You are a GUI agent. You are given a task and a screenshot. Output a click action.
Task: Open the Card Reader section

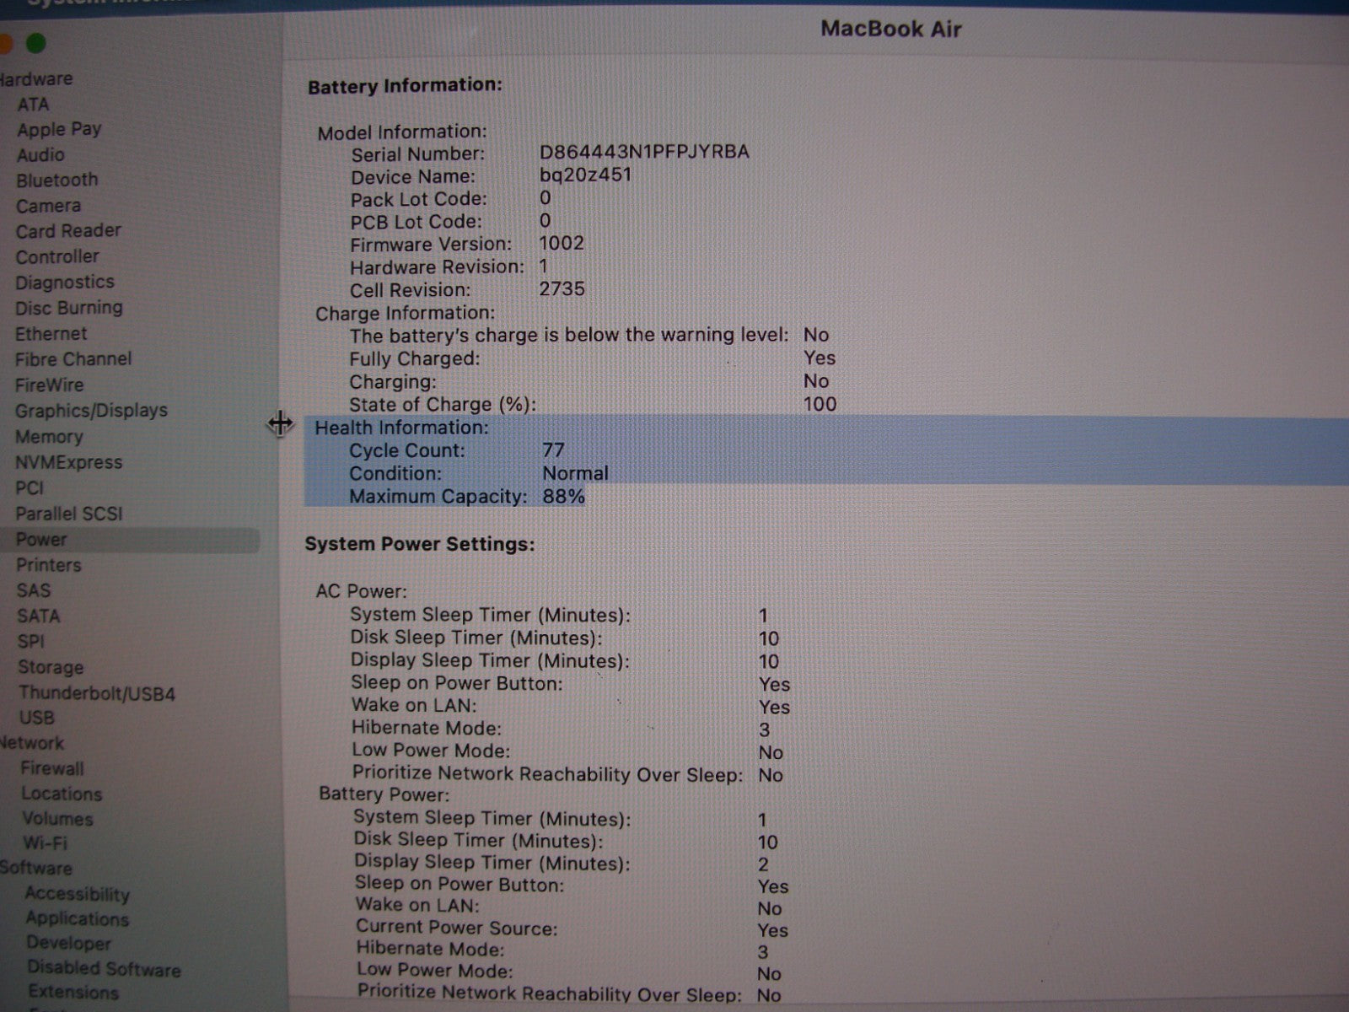(68, 230)
